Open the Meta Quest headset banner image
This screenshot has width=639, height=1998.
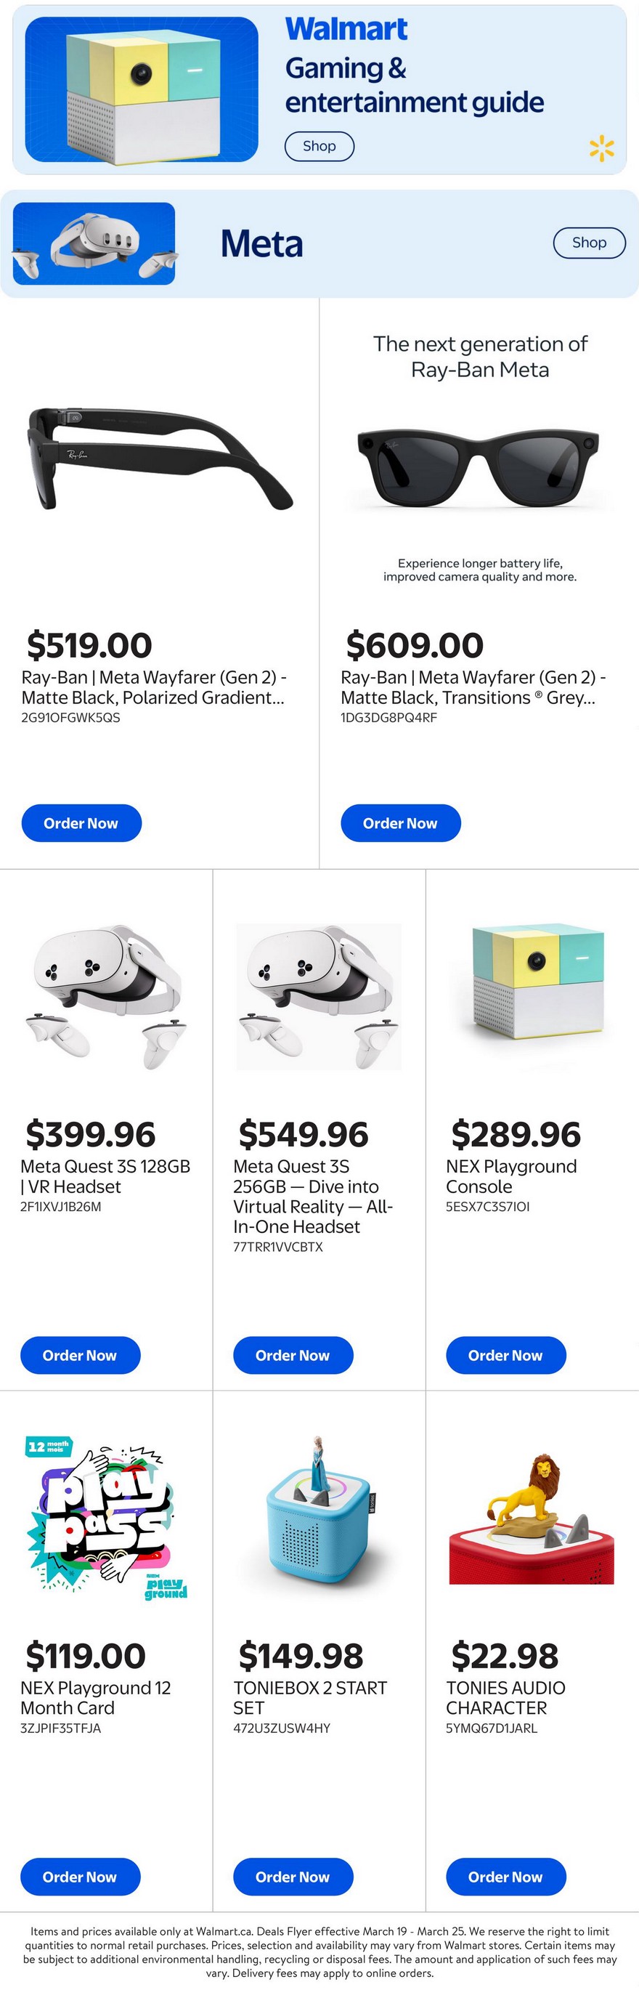pyautogui.click(x=94, y=243)
